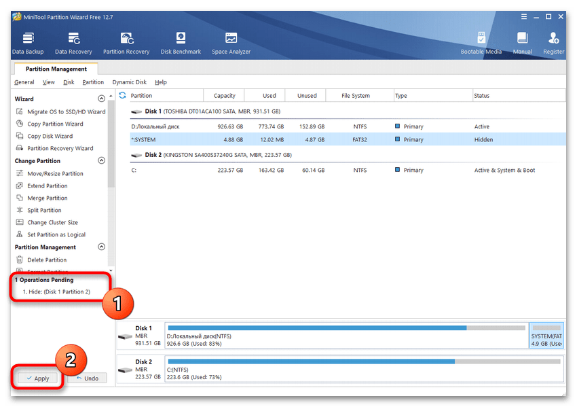Select the D:Локальный диск partition row
The height and width of the screenshot is (407, 577).
coord(348,126)
